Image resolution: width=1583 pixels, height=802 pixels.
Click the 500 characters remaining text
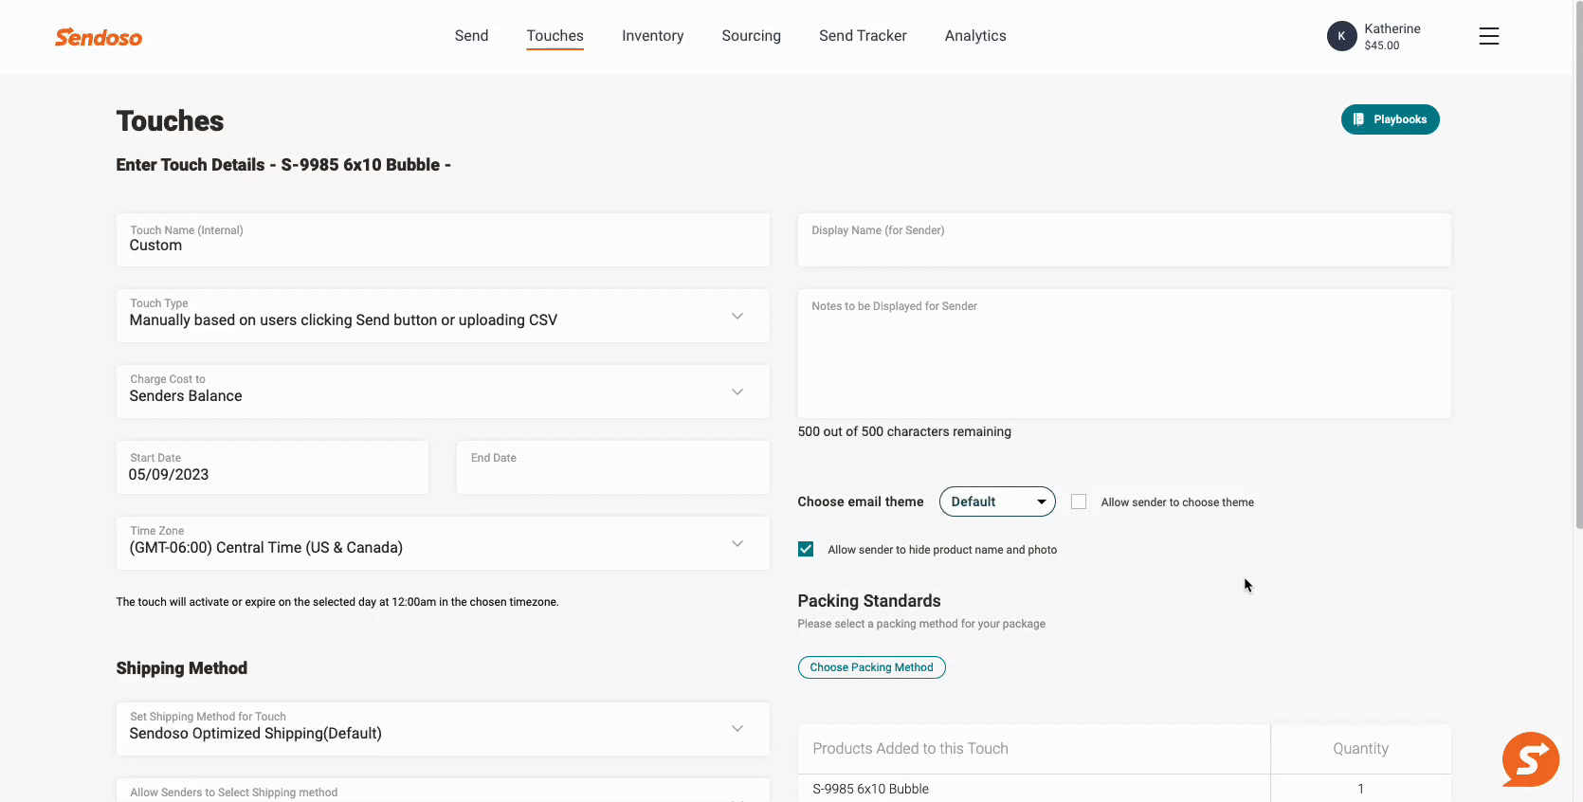click(x=904, y=431)
